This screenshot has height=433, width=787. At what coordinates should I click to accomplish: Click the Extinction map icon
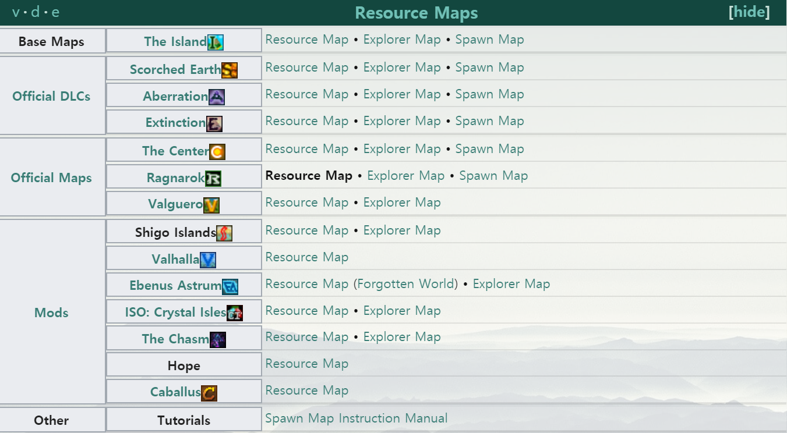[x=214, y=123]
